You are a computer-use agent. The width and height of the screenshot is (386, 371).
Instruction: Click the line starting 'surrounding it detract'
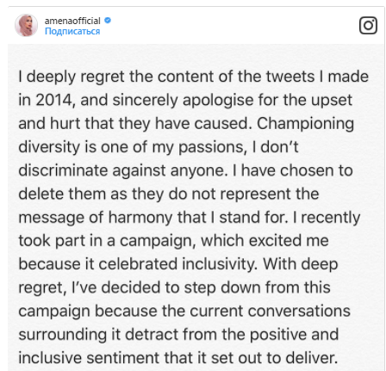pos(178,335)
